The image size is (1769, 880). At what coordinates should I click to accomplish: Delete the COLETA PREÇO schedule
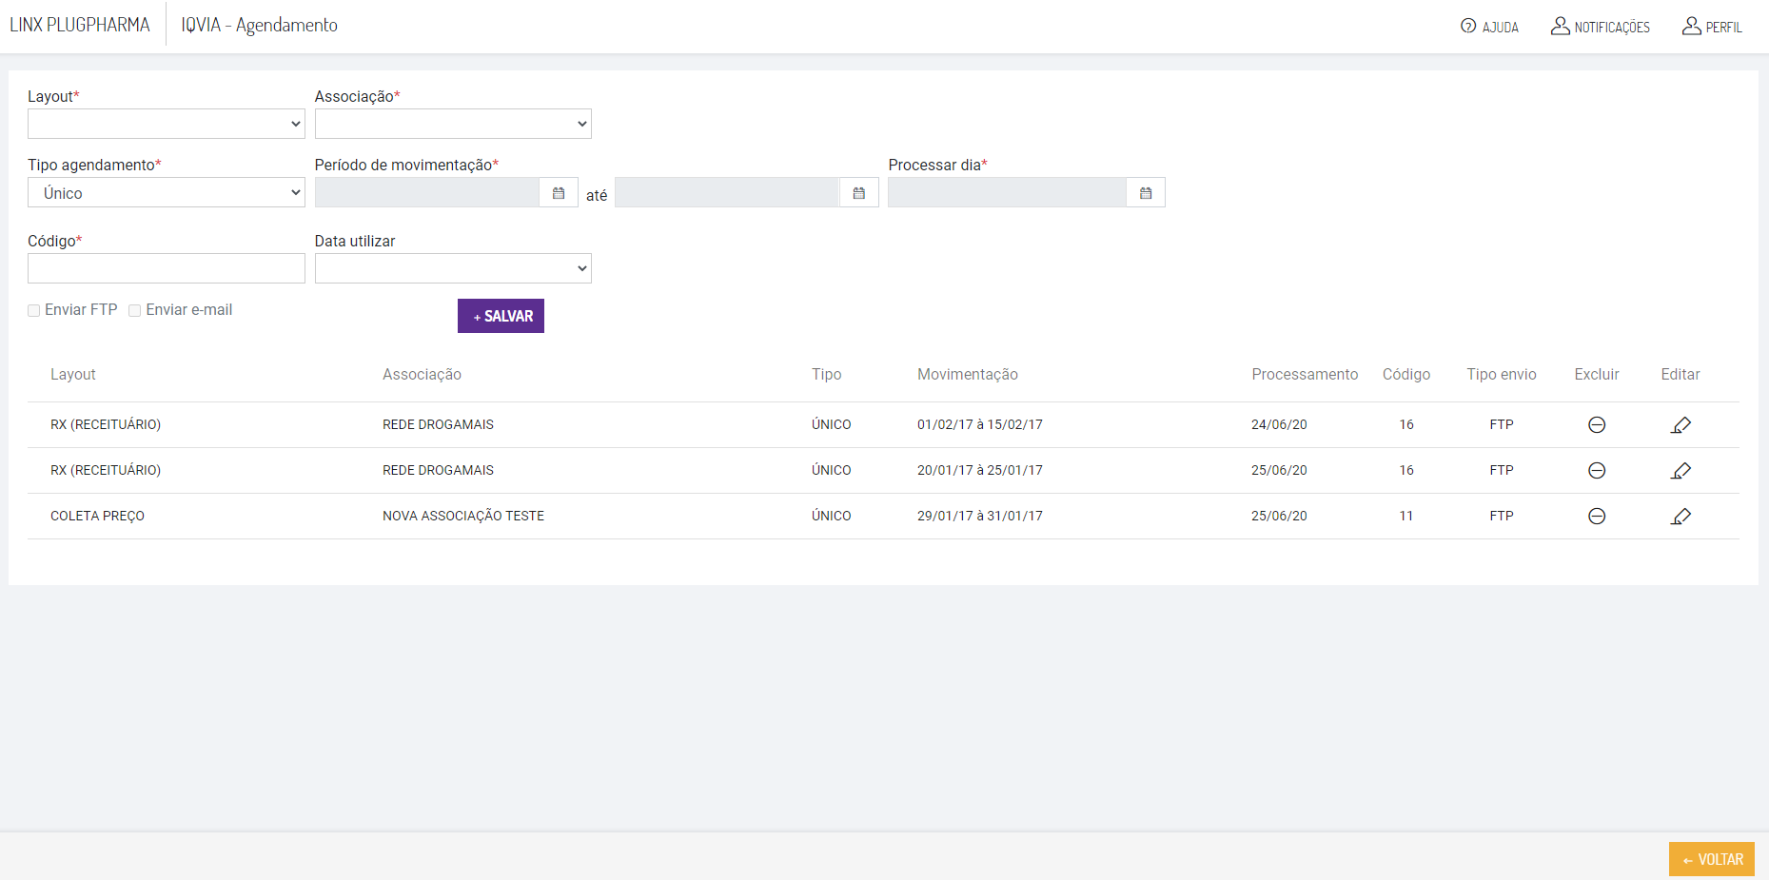click(1597, 517)
